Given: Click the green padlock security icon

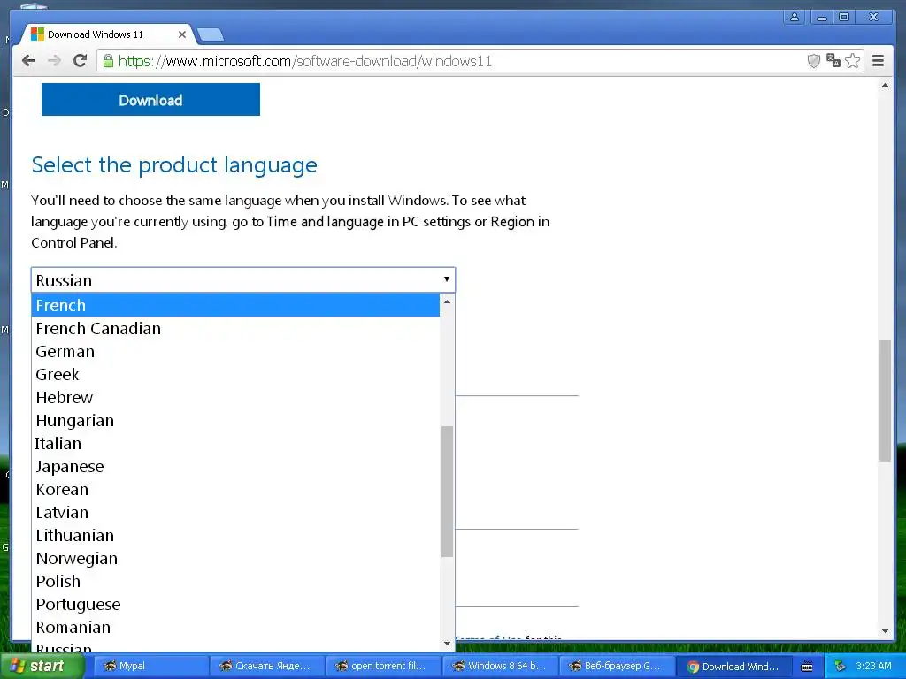Looking at the screenshot, I should pos(108,61).
